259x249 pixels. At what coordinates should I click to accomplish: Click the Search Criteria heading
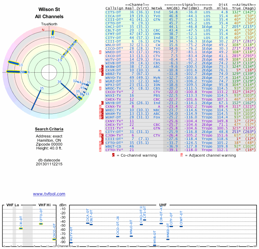click(49, 129)
